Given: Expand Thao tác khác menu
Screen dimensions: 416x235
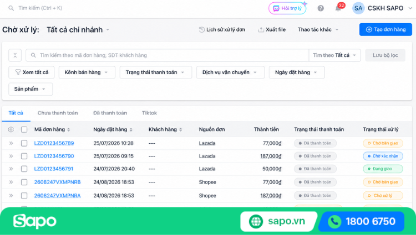Looking at the screenshot, I should pos(318,30).
